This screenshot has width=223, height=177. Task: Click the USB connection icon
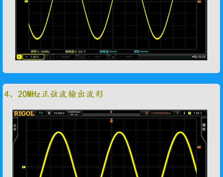click(194, 57)
